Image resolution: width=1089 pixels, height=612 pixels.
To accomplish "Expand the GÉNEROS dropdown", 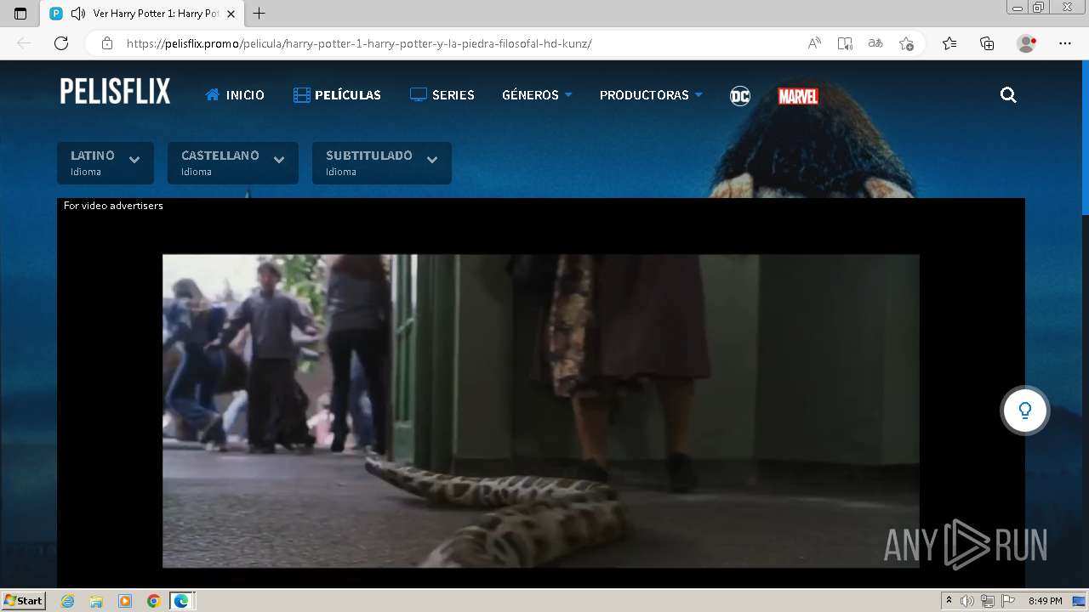I will pos(537,95).
